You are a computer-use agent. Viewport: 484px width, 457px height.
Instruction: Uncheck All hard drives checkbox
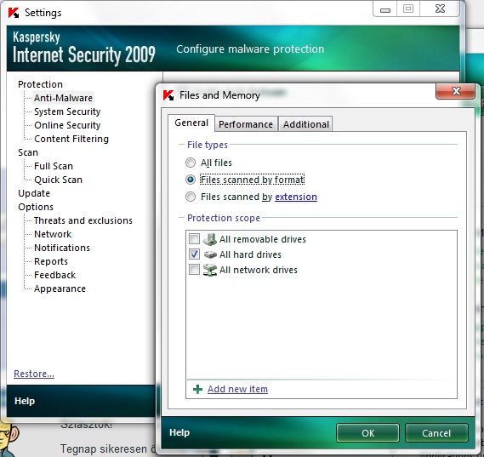coord(194,254)
